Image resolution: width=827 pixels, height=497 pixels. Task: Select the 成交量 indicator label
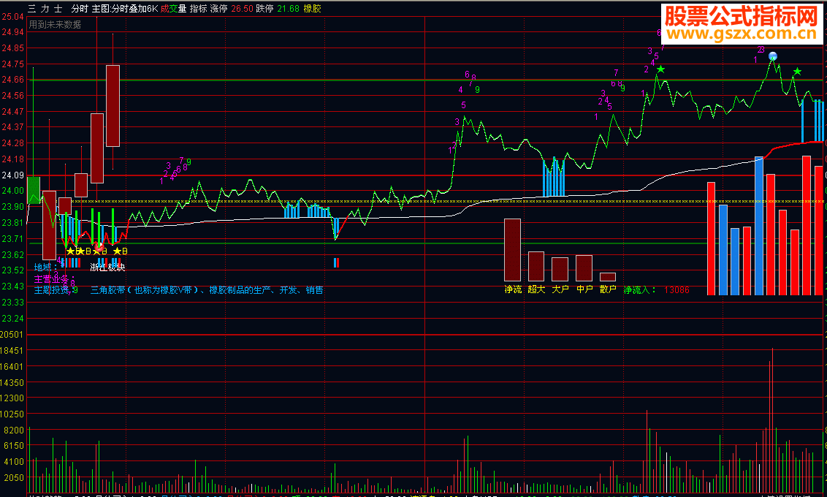174,9
